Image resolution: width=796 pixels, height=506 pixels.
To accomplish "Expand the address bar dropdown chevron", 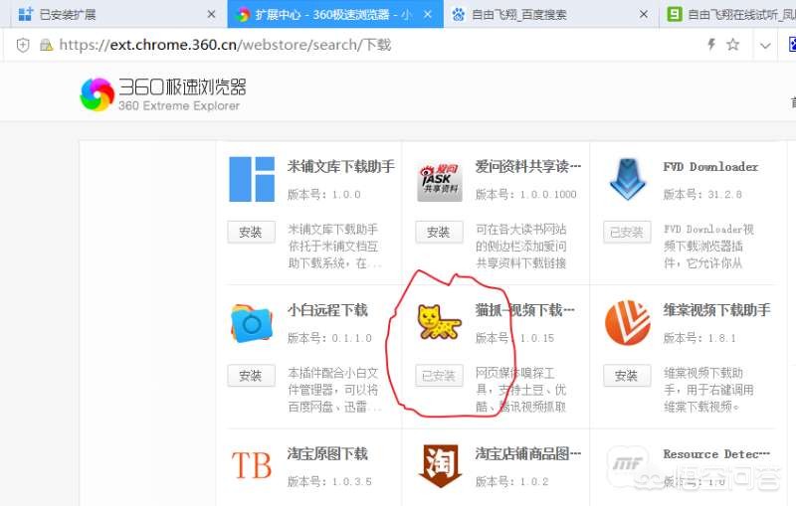I will pos(765,46).
